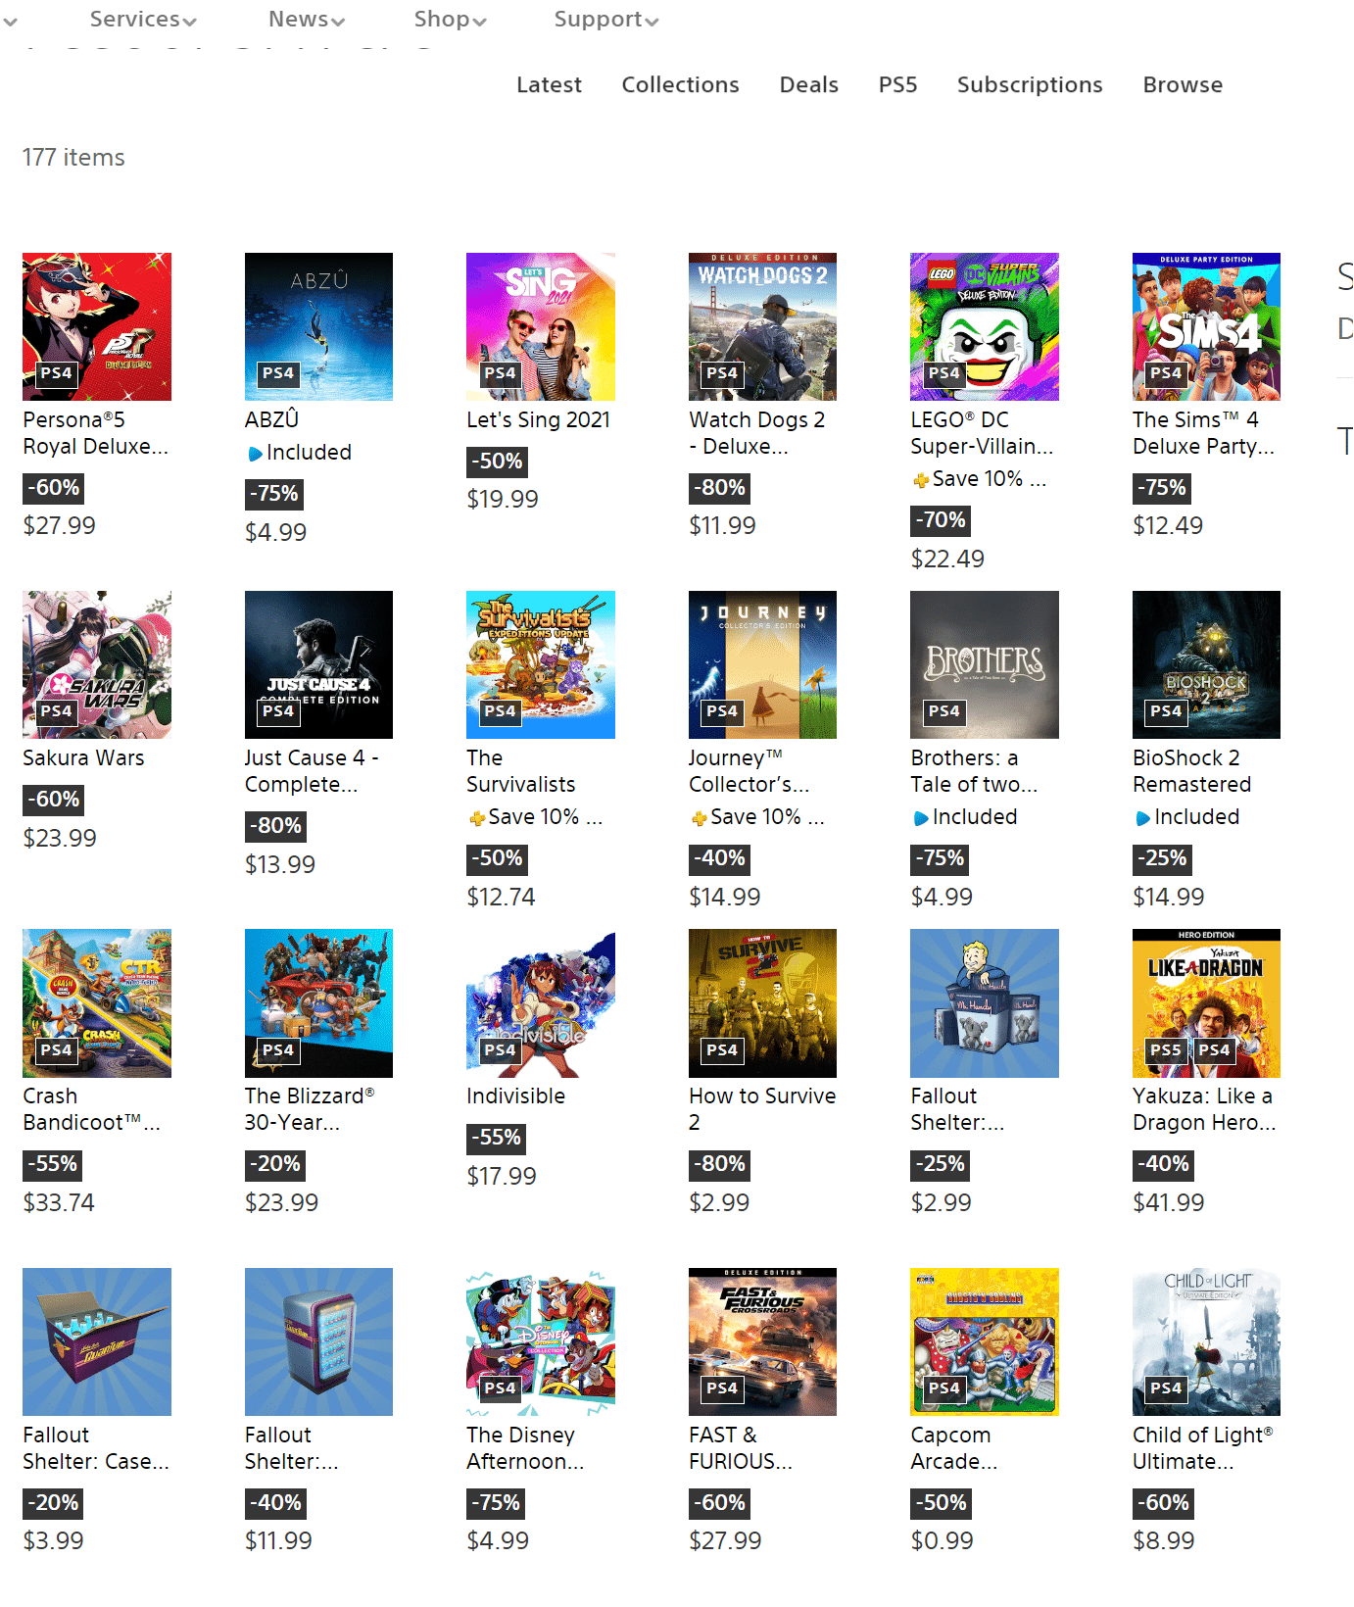Select the Watch Dogs 2 Deluxe cover art
The width and height of the screenshot is (1354, 1607).
pos(762,326)
